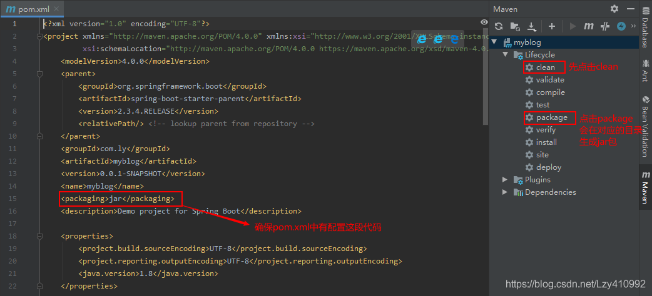
Task: Select the myblog Maven module icon
Action: click(507, 42)
